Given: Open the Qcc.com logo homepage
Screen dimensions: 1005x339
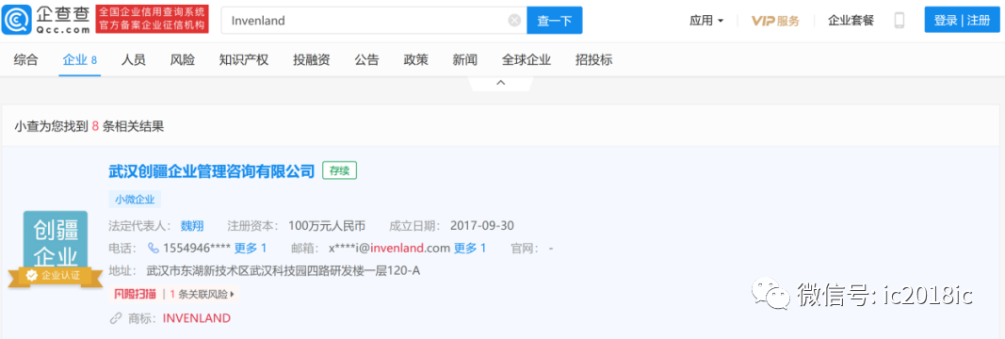Looking at the screenshot, I should pyautogui.click(x=45, y=19).
